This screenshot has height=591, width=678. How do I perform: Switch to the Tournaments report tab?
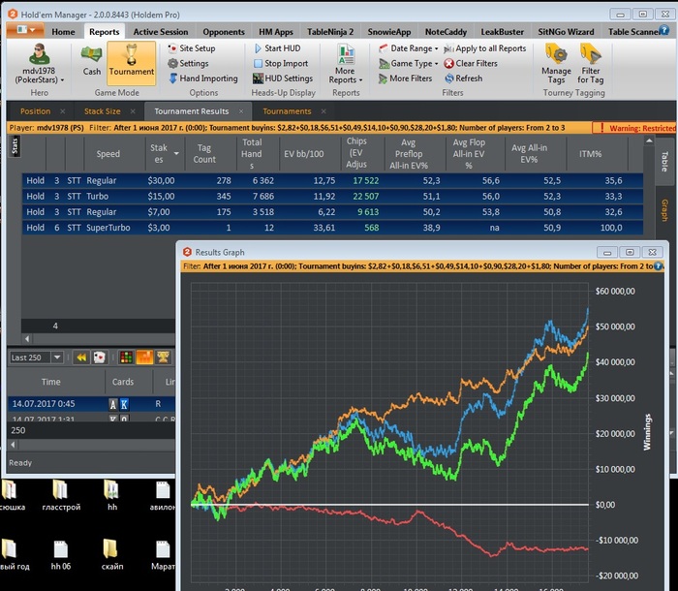[x=287, y=111]
